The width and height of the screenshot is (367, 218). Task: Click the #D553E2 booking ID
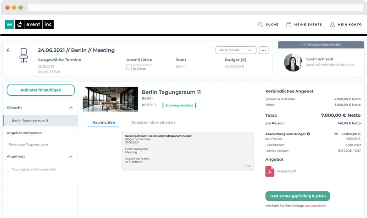(x=149, y=105)
